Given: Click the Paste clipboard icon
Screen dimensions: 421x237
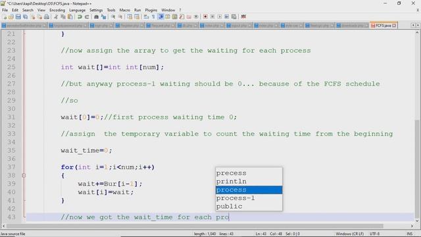Looking at the screenshot, I should click(70, 16).
